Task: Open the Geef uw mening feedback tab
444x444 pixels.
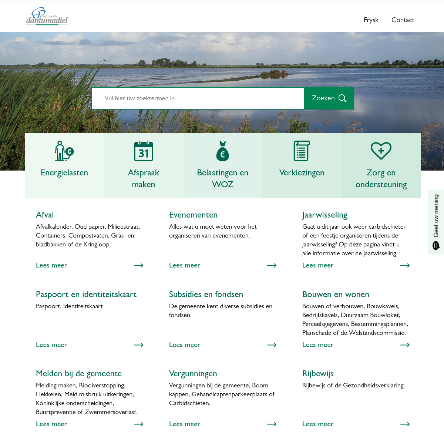Action: pos(436,222)
